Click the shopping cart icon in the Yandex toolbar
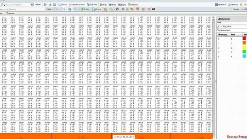 [144, 9]
